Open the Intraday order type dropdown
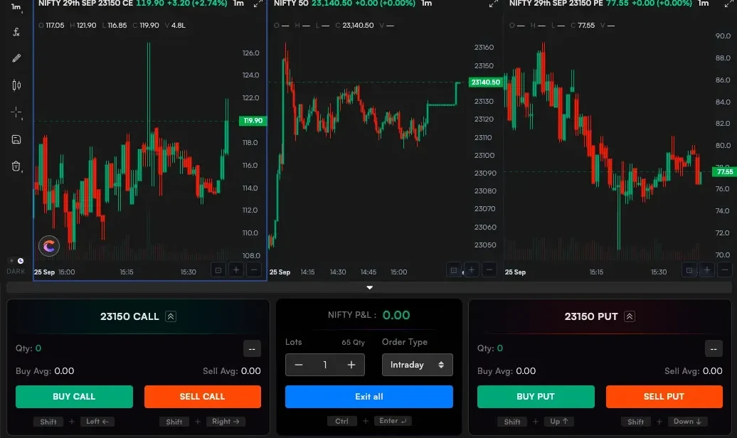Screen dimensions: 737x438 coord(418,365)
